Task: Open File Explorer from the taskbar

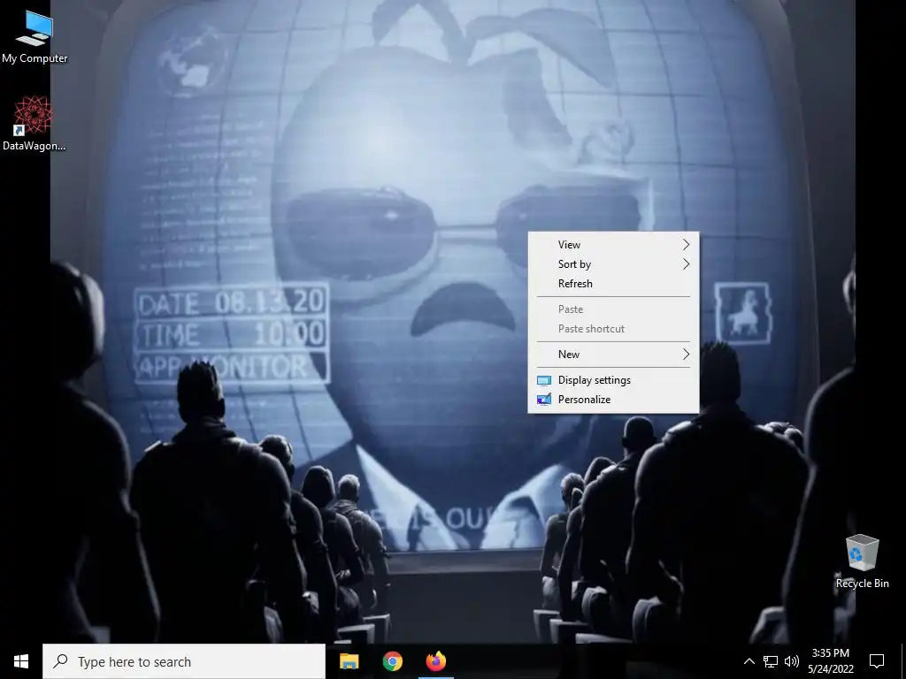Action: coord(349,661)
